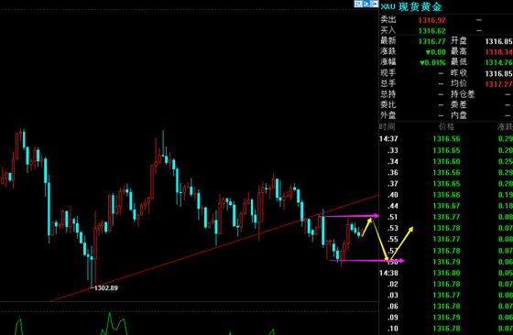
Task: Click the 最高 value 1318.34
Action: (x=498, y=52)
